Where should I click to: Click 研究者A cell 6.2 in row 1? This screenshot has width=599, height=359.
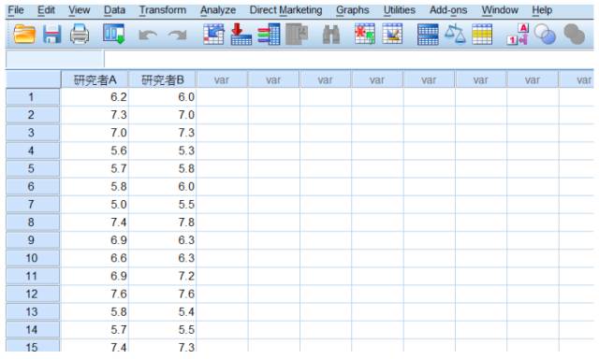tap(95, 97)
